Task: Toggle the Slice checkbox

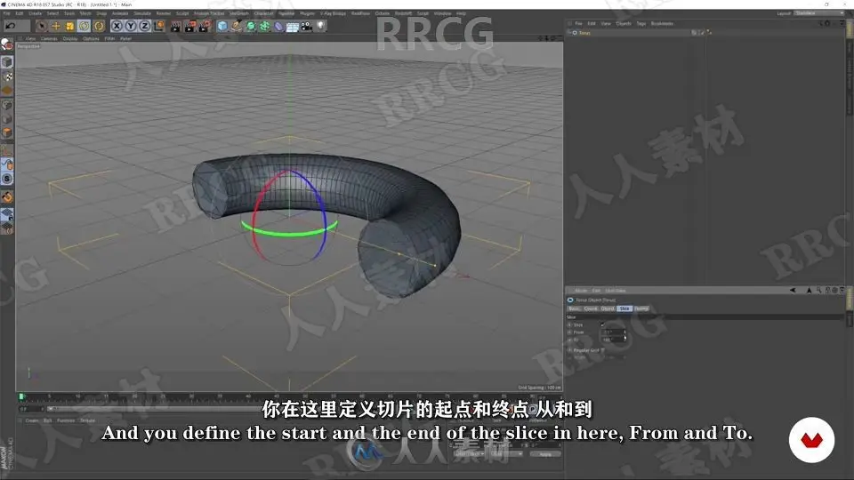Action: [x=602, y=325]
